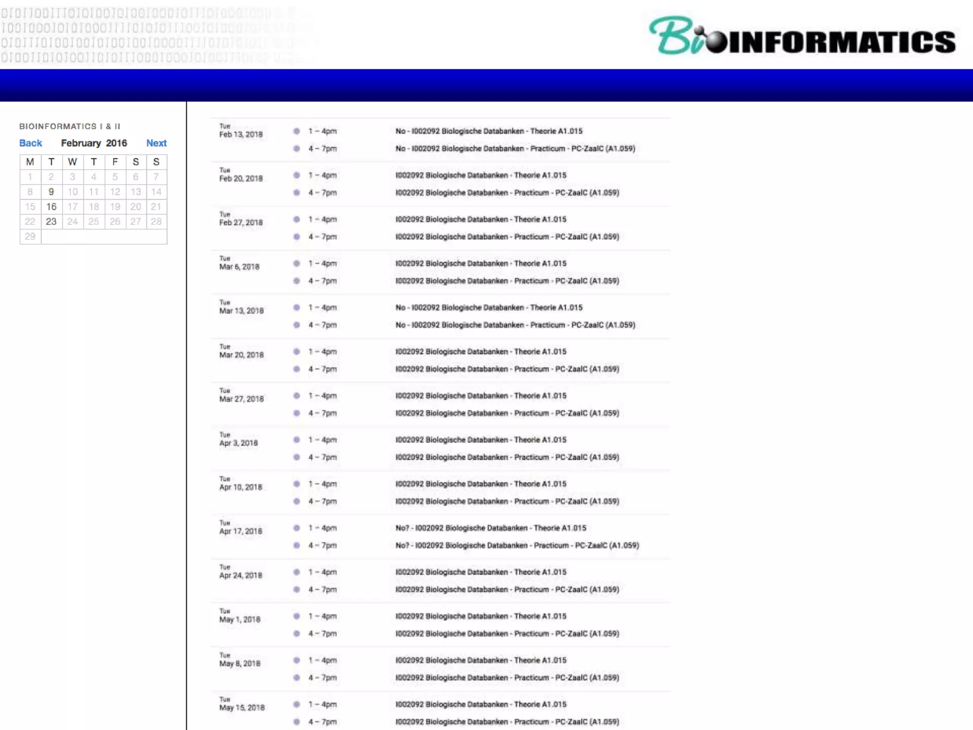This screenshot has width=973, height=730.
Task: Click the Mar 6 1–4pm event dot
Action: point(296,263)
